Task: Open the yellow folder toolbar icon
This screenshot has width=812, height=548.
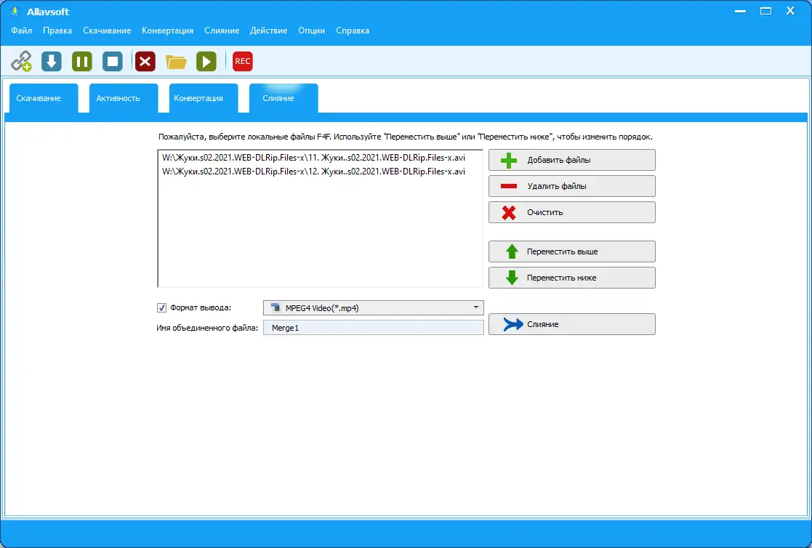Action: [x=176, y=62]
